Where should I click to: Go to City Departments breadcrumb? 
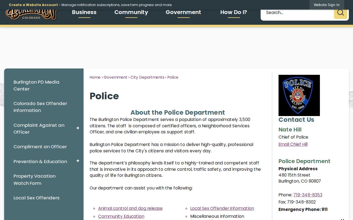click(147, 77)
